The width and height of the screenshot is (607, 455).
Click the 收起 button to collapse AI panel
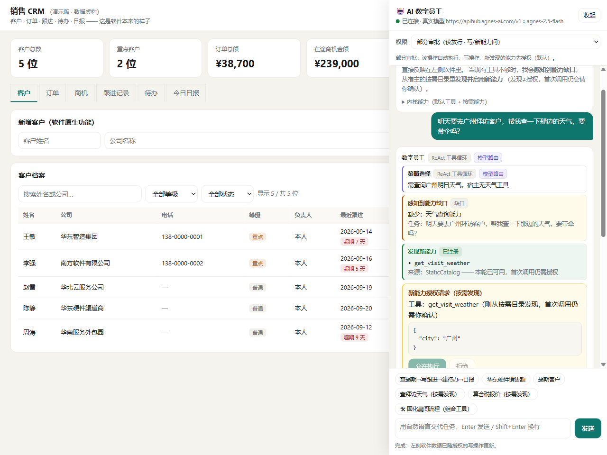coord(589,15)
